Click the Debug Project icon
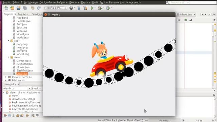Image resolution: width=217 pixels, height=122 pixels. click(x=100, y=8)
